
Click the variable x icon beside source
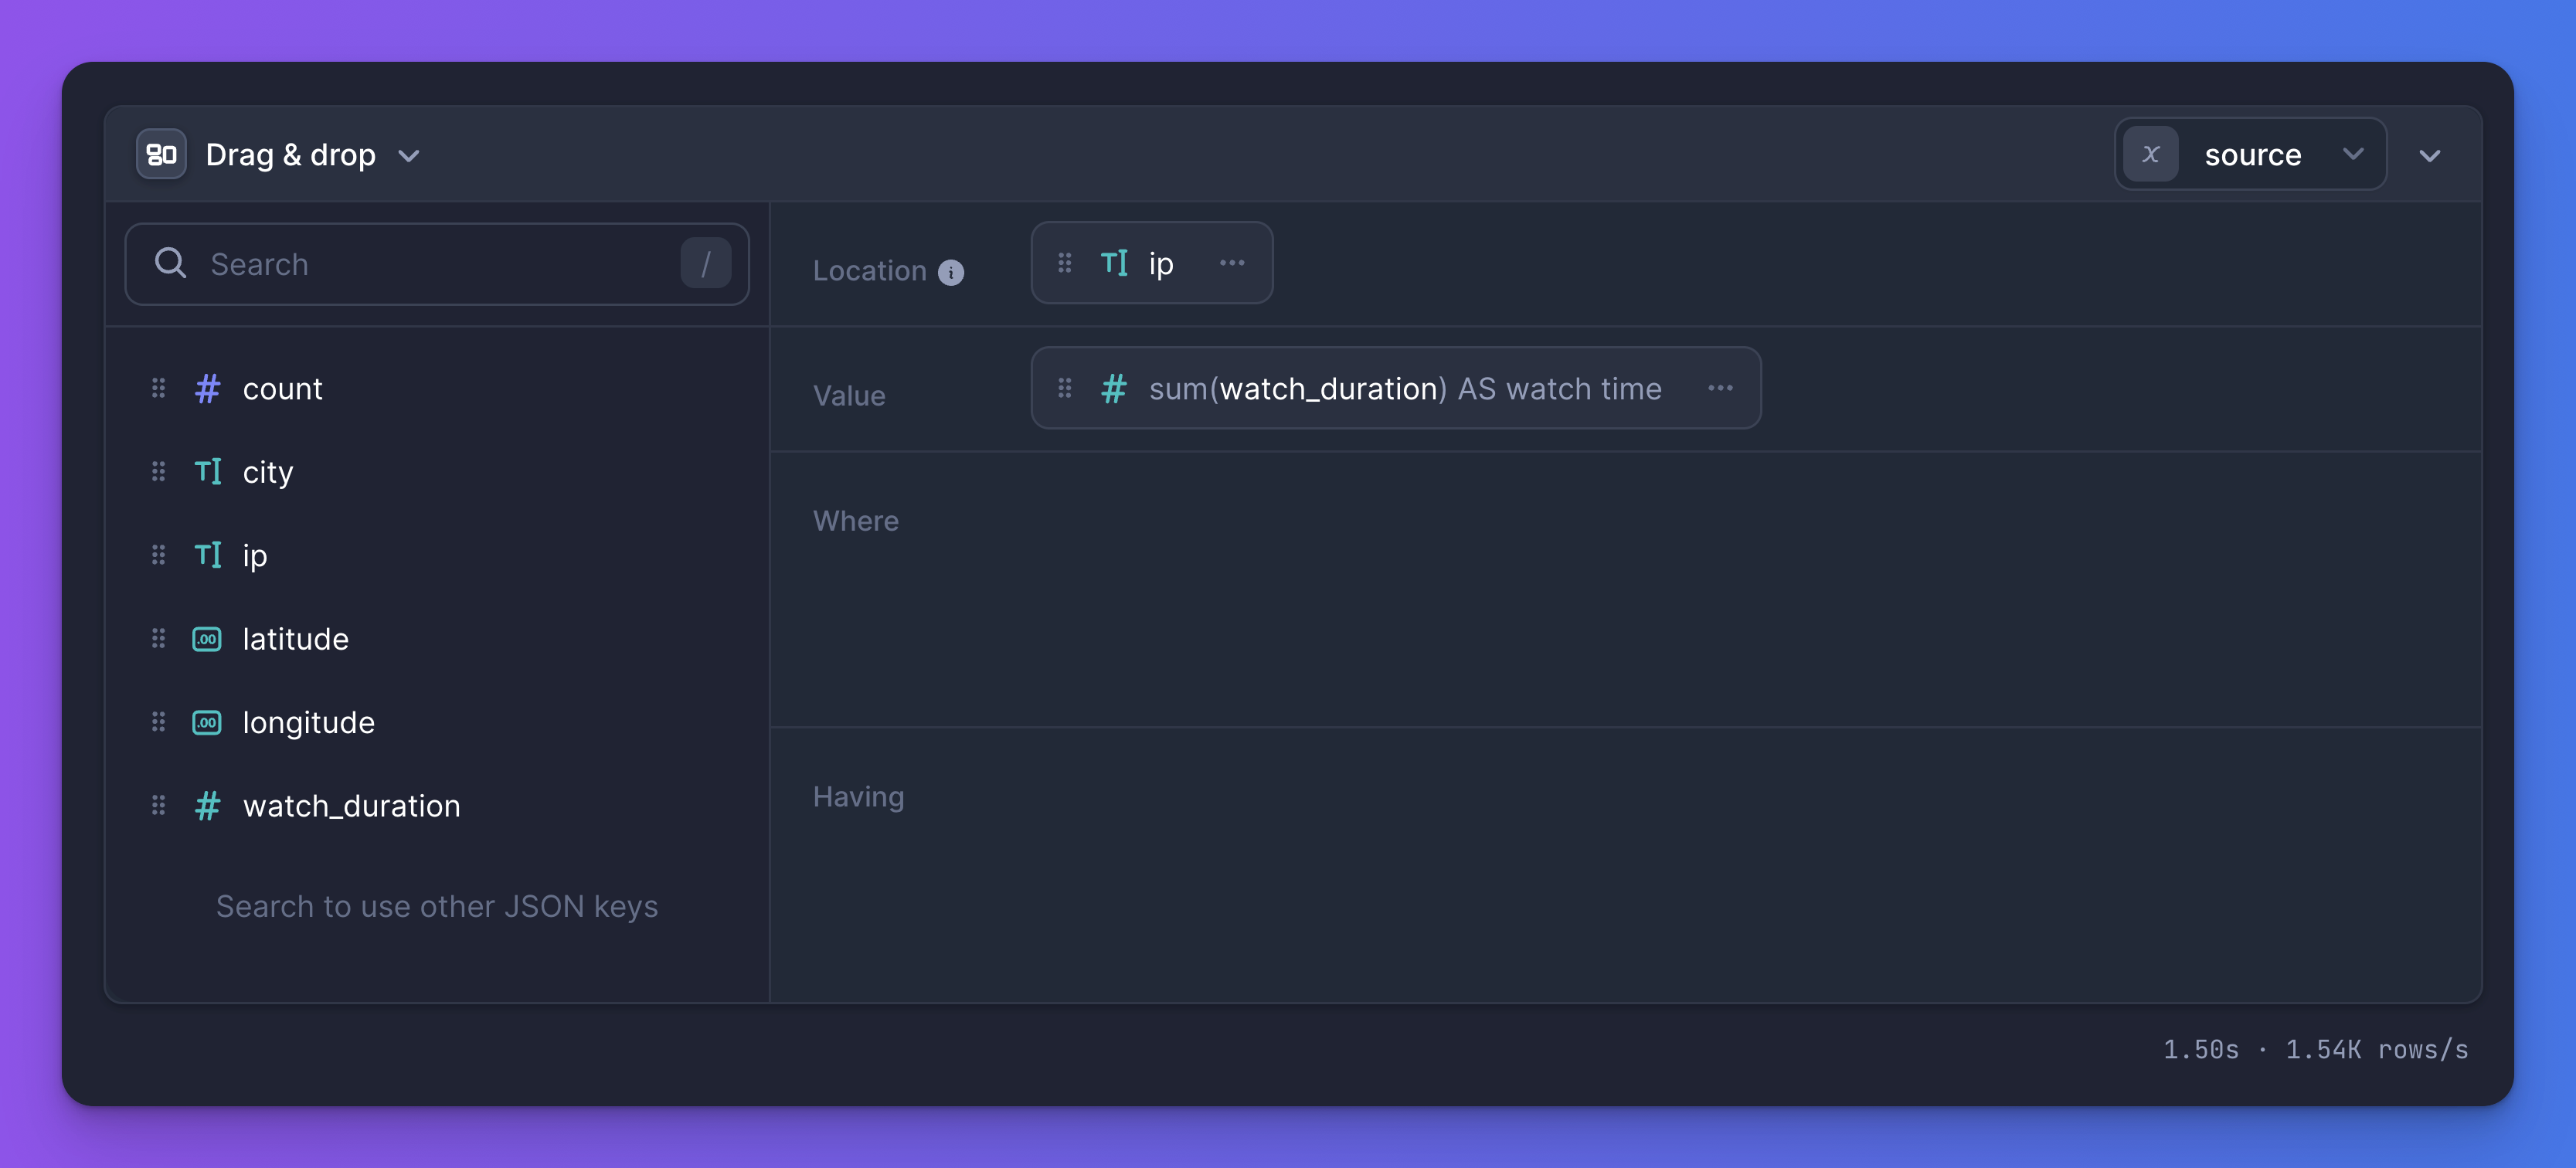pyautogui.click(x=2150, y=154)
